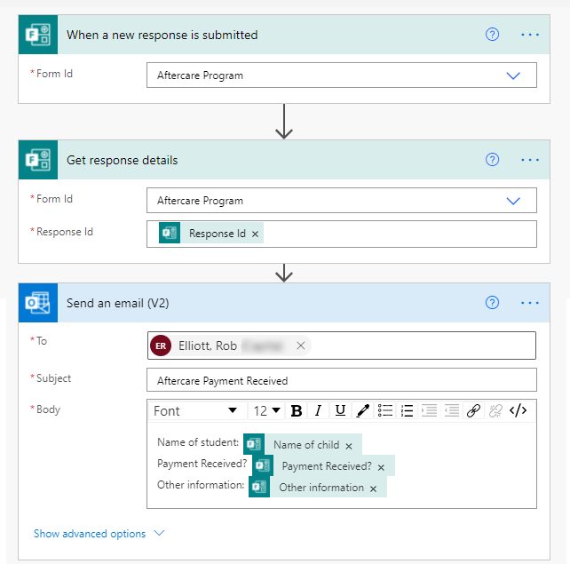Click Show advanced options link
Image resolution: width=570 pixels, height=564 pixels.
[x=90, y=534]
